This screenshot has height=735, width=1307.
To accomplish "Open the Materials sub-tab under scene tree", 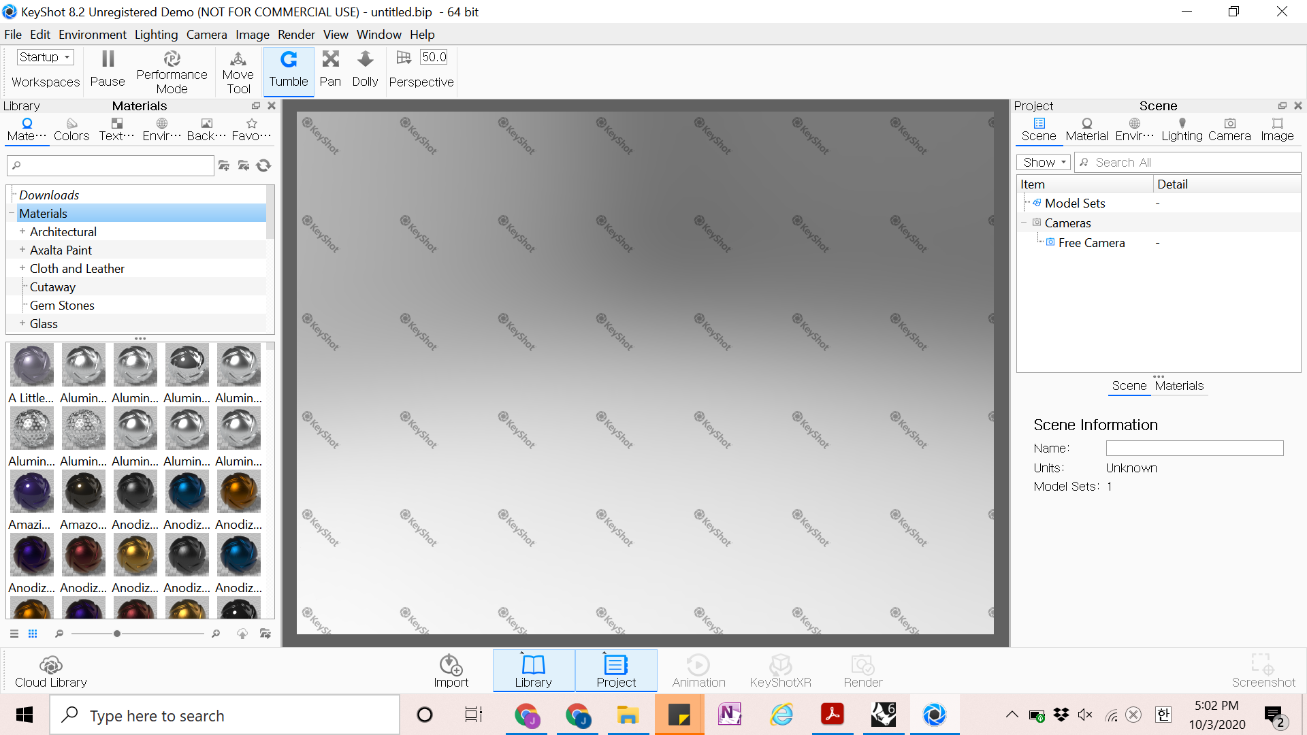I will click(x=1179, y=386).
